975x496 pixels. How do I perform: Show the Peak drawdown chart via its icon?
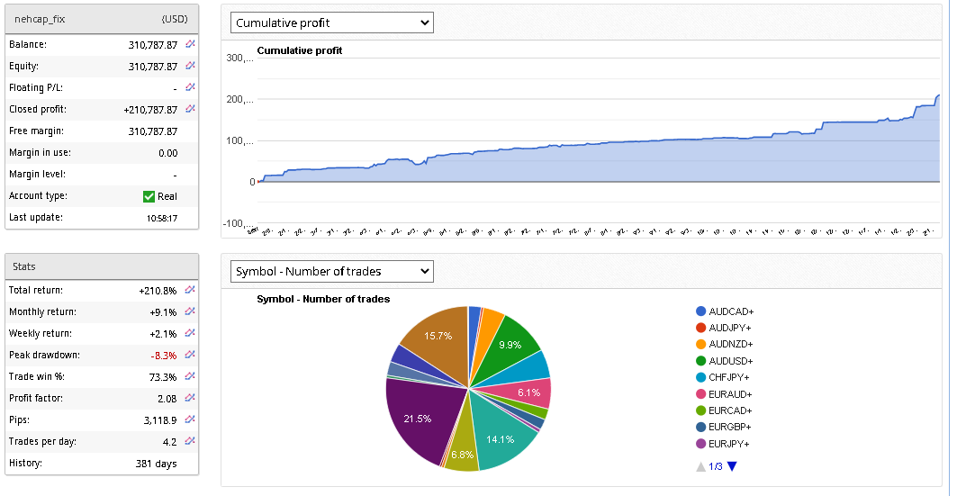coord(190,355)
